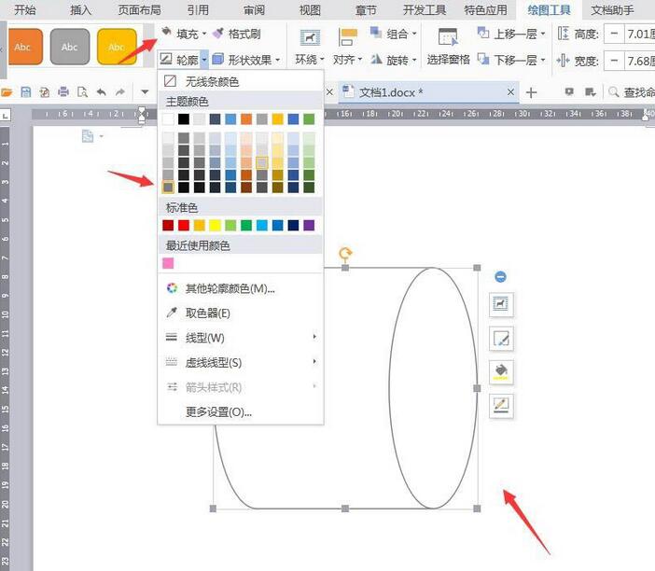
Task: Select the Format Painter (格式刷) tool
Action: pos(236,34)
